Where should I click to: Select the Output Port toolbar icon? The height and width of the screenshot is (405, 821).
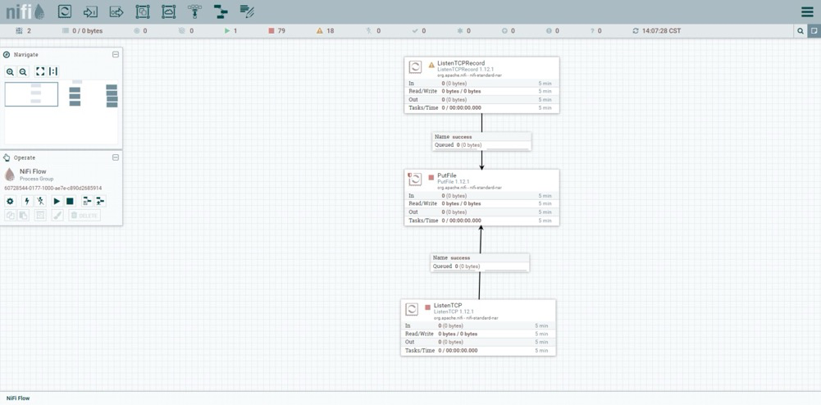[116, 11]
